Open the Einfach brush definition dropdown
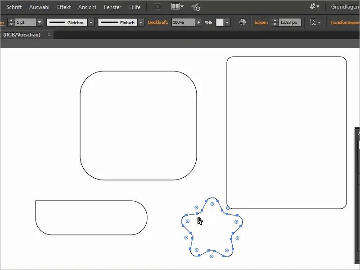 142,22
